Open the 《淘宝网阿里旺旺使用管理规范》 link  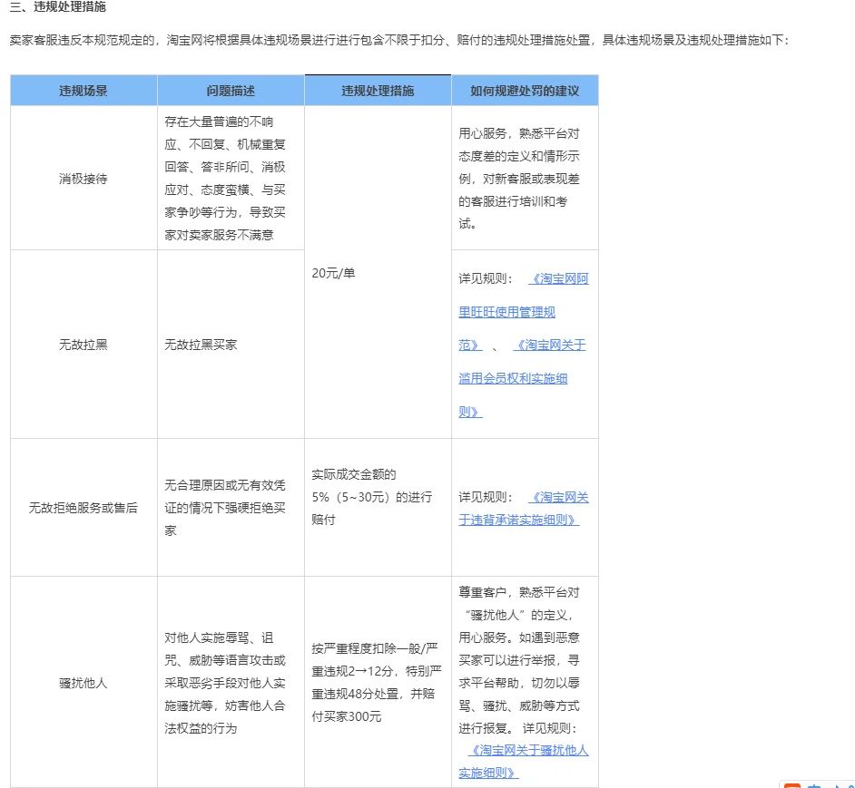tap(506, 312)
